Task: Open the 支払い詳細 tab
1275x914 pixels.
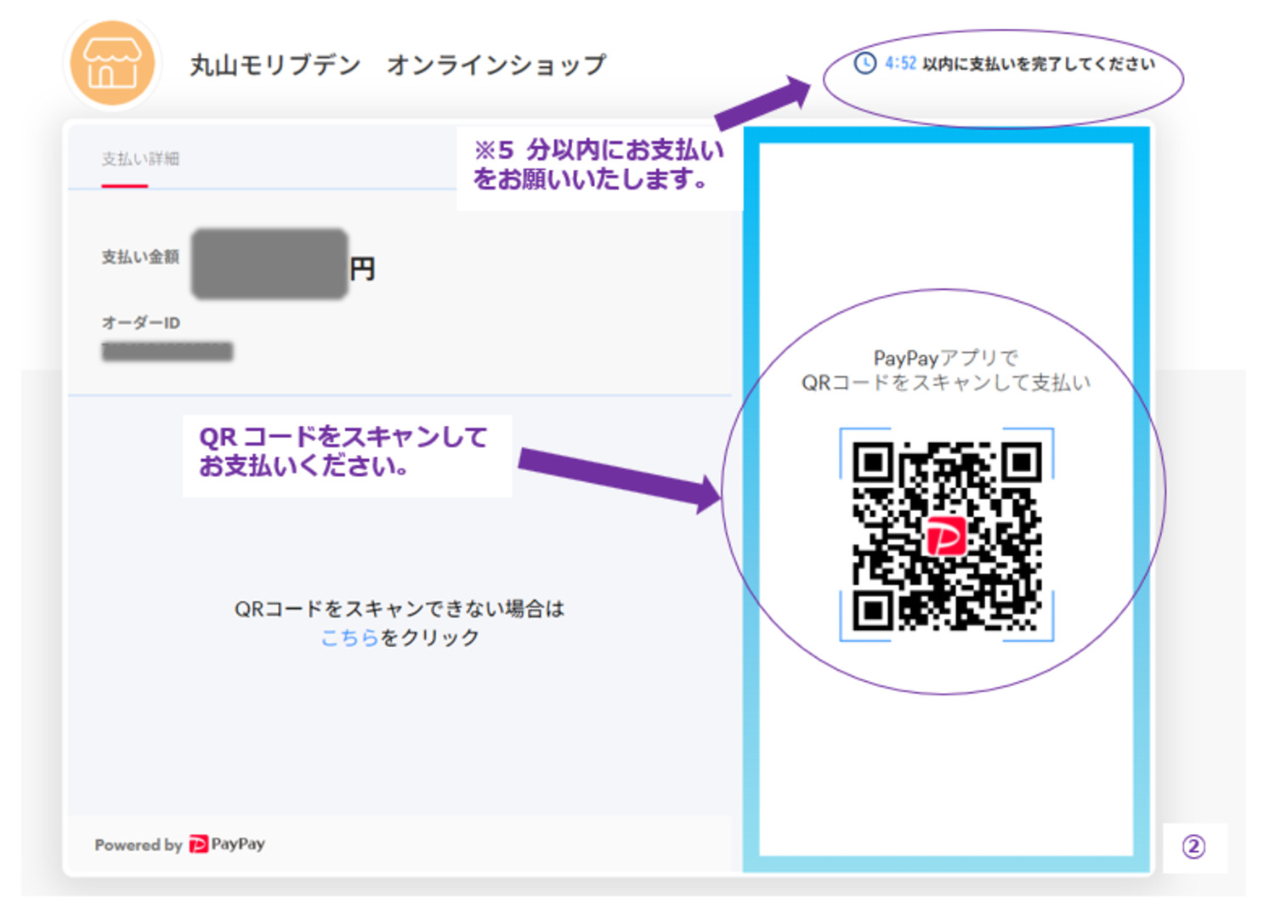Action: point(140,159)
